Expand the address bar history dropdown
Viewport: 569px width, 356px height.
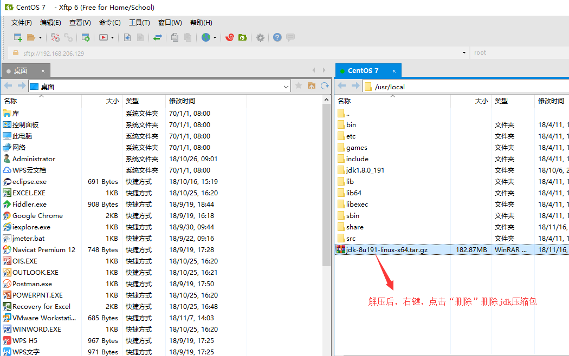pyautogui.click(x=464, y=53)
